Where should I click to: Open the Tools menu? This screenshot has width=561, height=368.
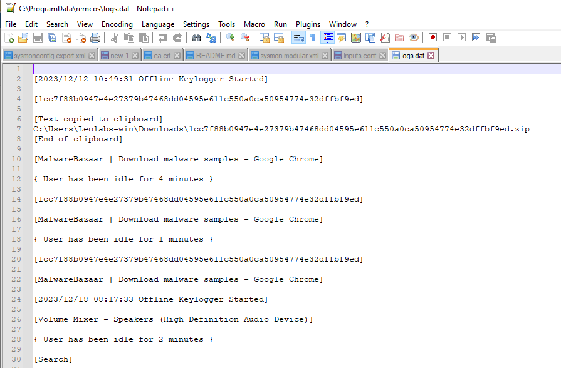click(226, 24)
